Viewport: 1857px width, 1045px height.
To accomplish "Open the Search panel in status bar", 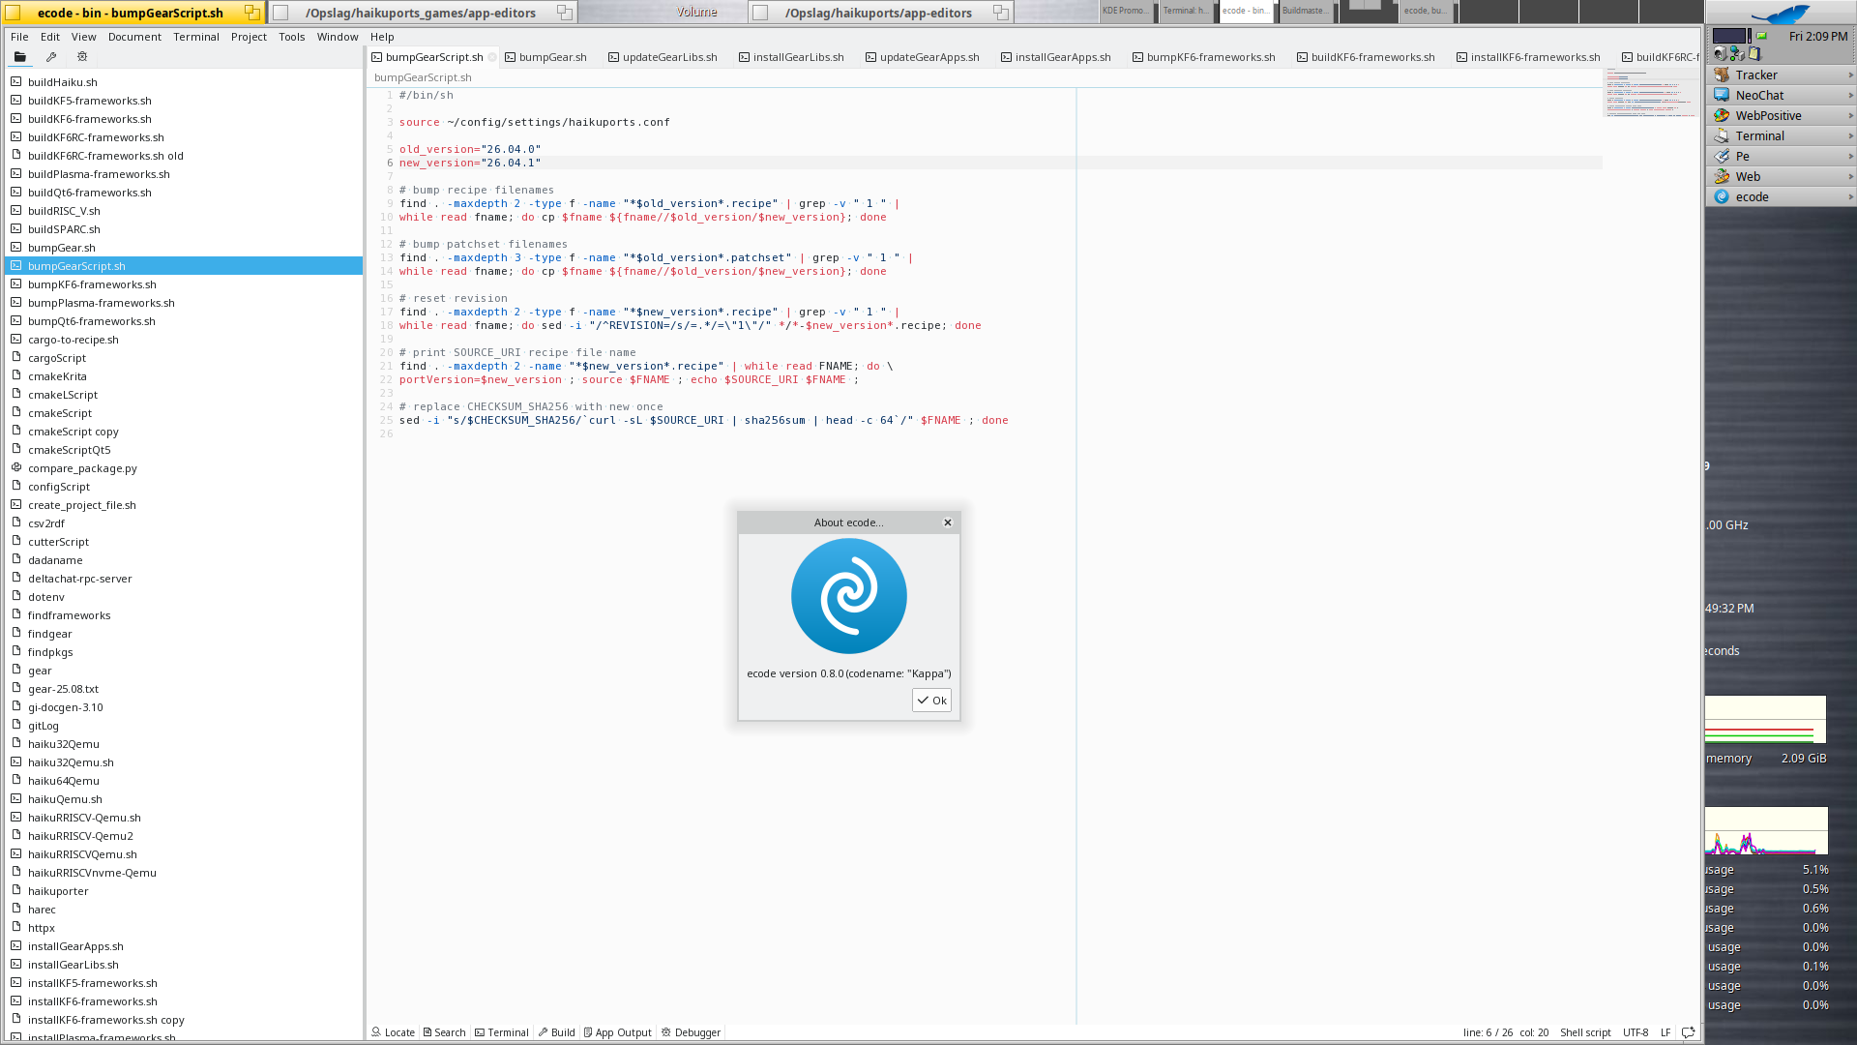I will pos(444,1032).
